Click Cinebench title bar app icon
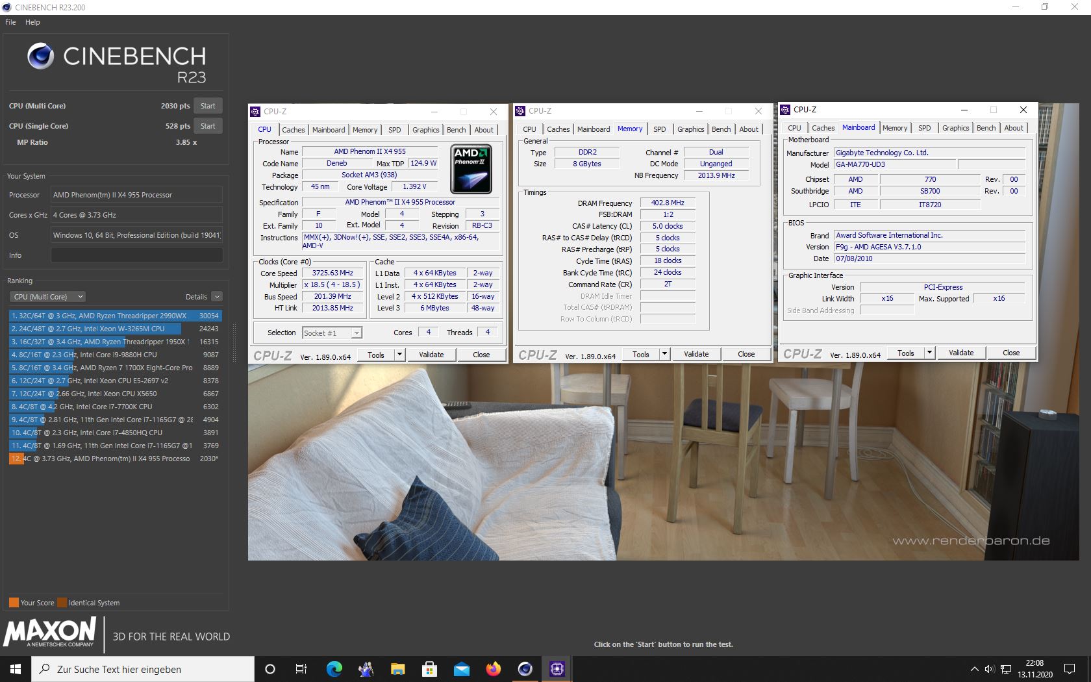 pos(6,7)
